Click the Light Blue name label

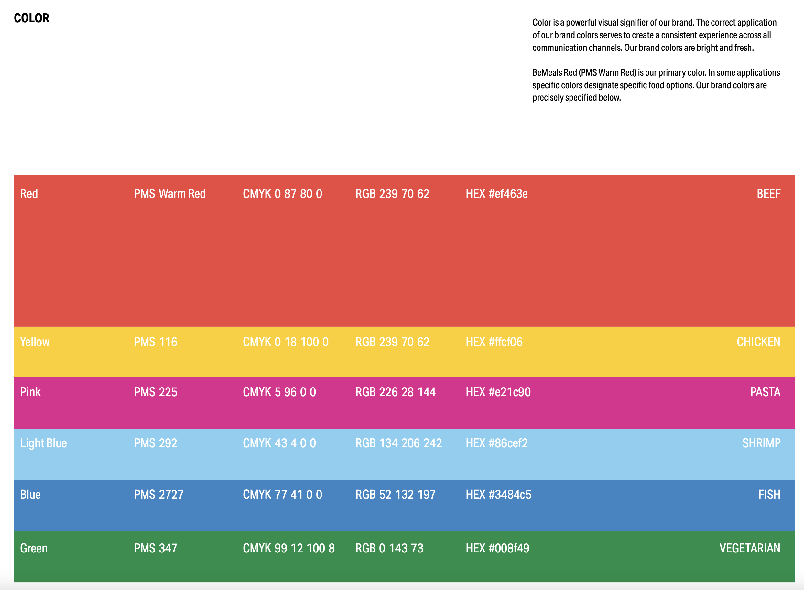pyautogui.click(x=43, y=443)
